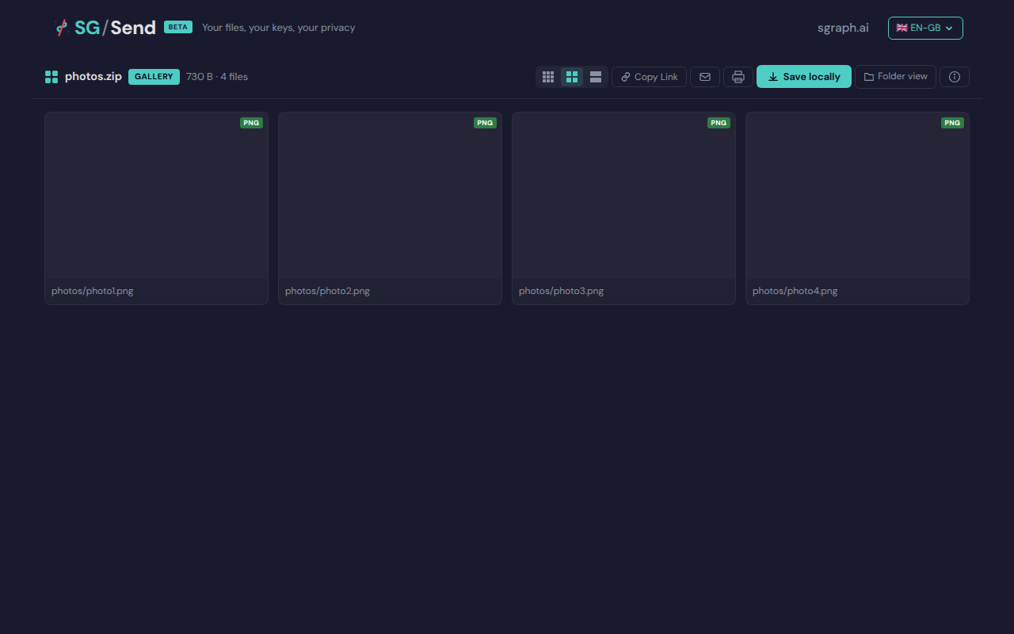The image size is (1014, 634).
Task: Click the print icon in the toolbar
Action: (738, 76)
